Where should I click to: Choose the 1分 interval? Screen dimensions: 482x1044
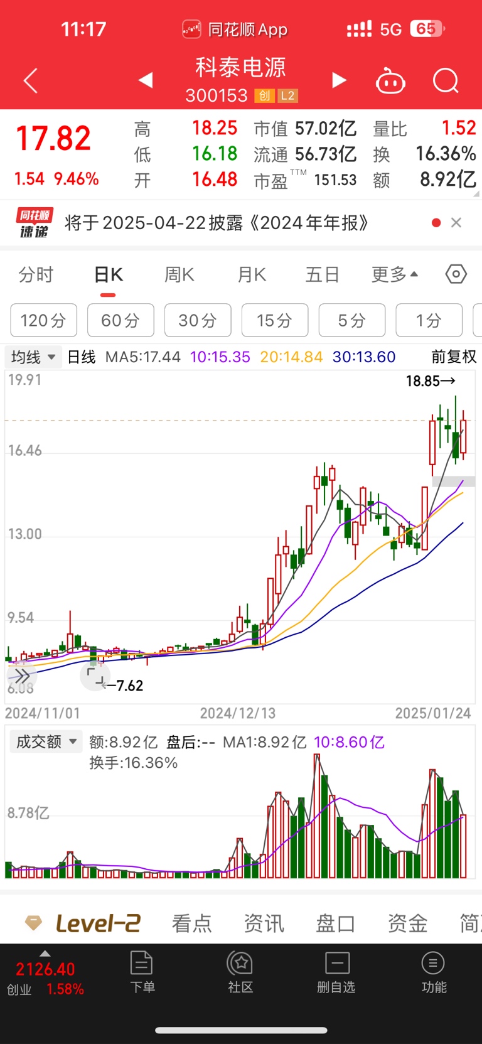pos(429,320)
